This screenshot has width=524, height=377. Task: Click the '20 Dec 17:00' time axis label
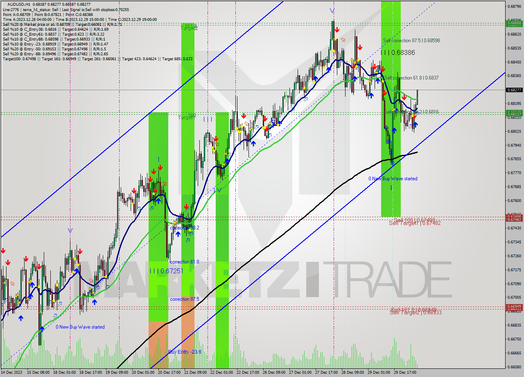tap(170, 372)
